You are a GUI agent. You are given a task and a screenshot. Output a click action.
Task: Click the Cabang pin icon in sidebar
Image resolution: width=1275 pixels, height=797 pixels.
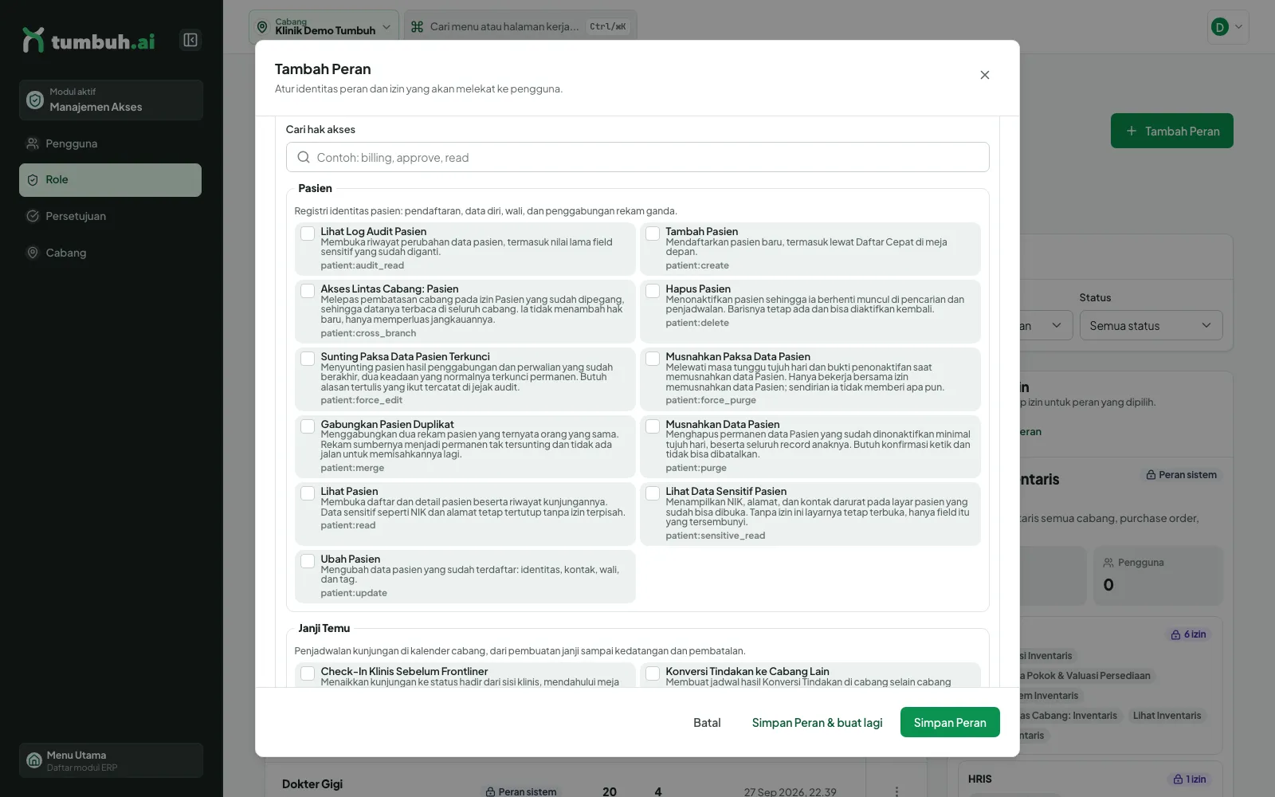point(33,253)
